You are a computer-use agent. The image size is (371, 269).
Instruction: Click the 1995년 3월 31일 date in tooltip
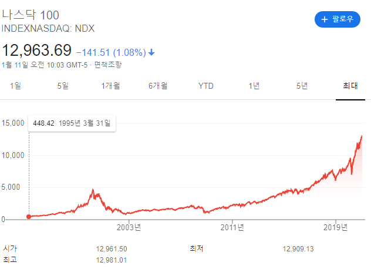click(x=85, y=123)
